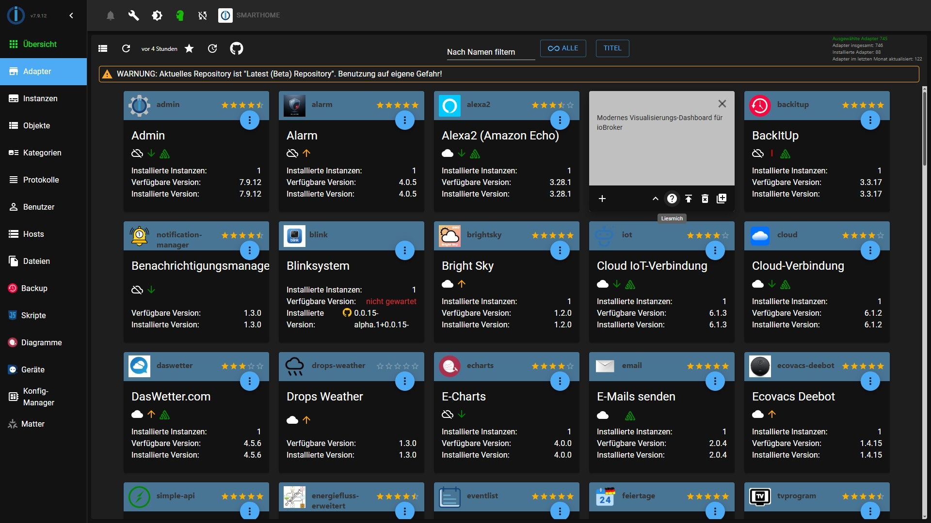The width and height of the screenshot is (931, 523).
Task: Open Konfig-Manager in sidebar
Action: click(44, 397)
